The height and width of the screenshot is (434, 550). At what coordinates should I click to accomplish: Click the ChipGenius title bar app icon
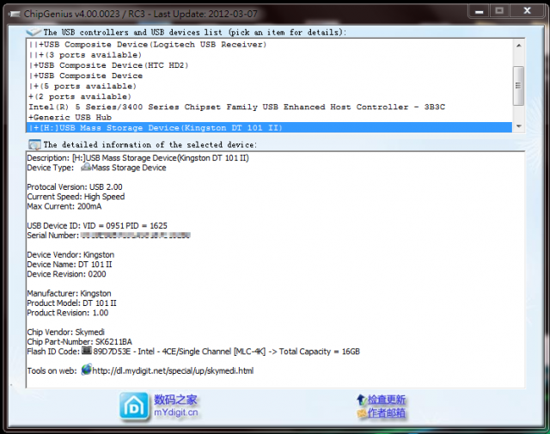pos(15,15)
